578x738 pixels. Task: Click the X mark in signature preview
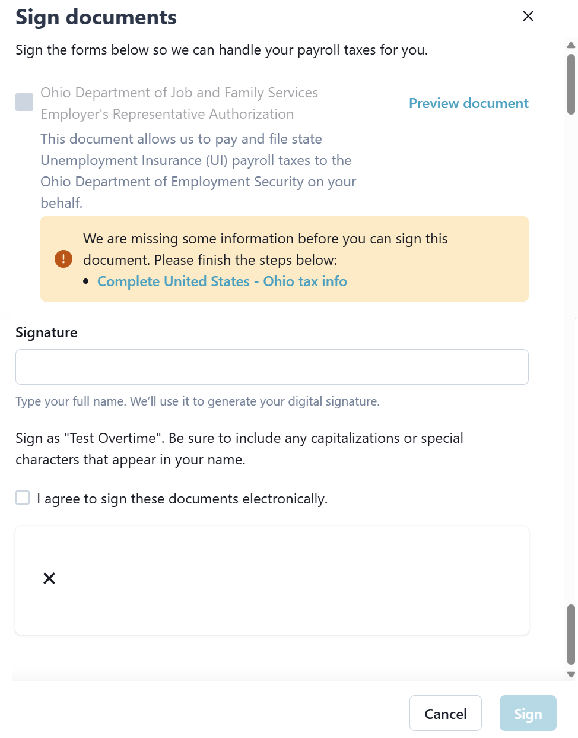pyautogui.click(x=49, y=578)
